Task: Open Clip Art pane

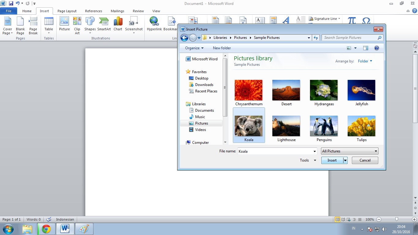Action: [77, 26]
